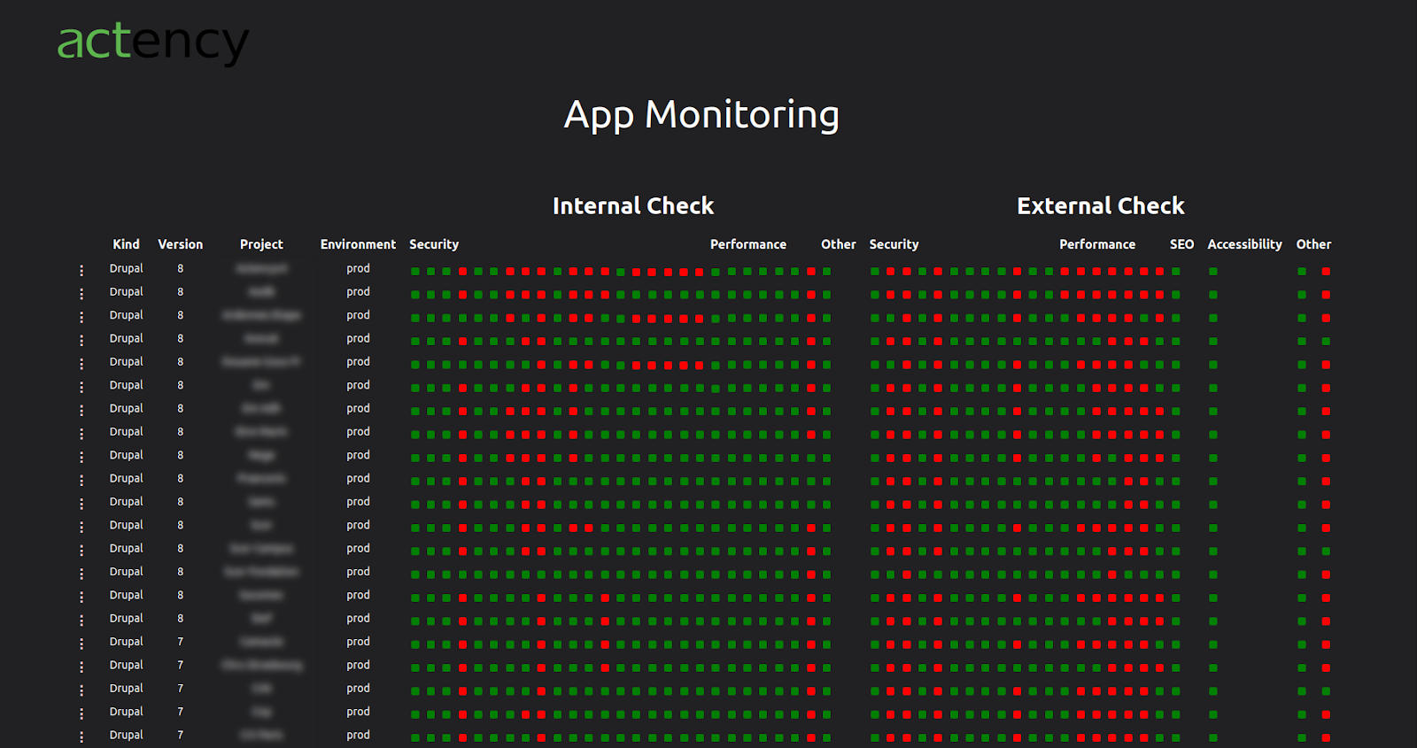Image resolution: width=1417 pixels, height=748 pixels.
Task: Click the first row's green Accessibility indicator
Action: (x=1213, y=272)
